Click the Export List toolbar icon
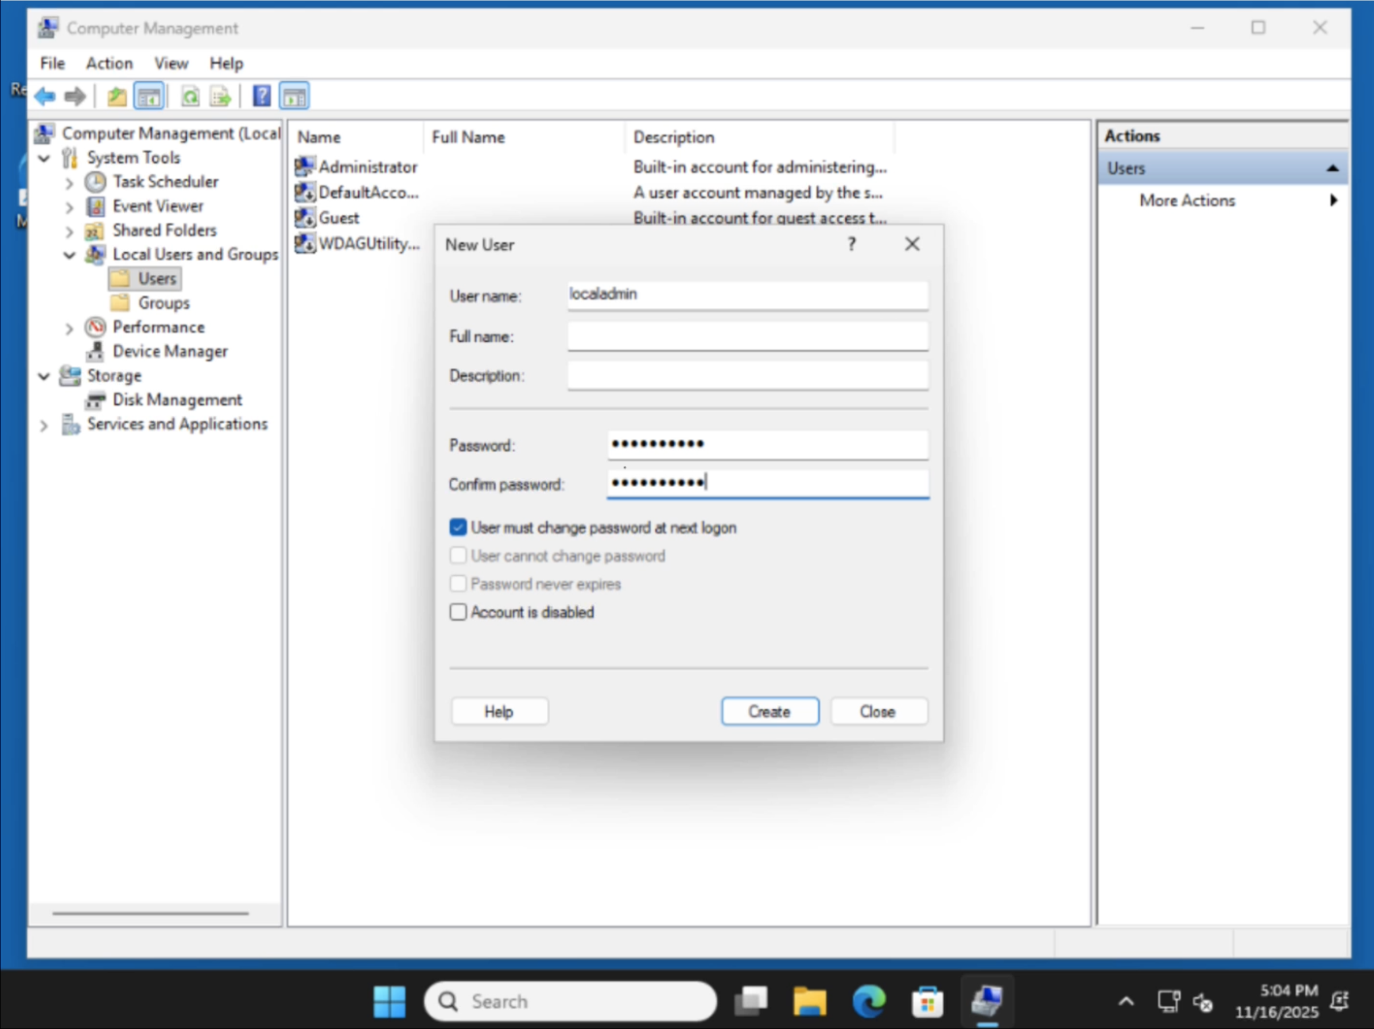 point(220,97)
